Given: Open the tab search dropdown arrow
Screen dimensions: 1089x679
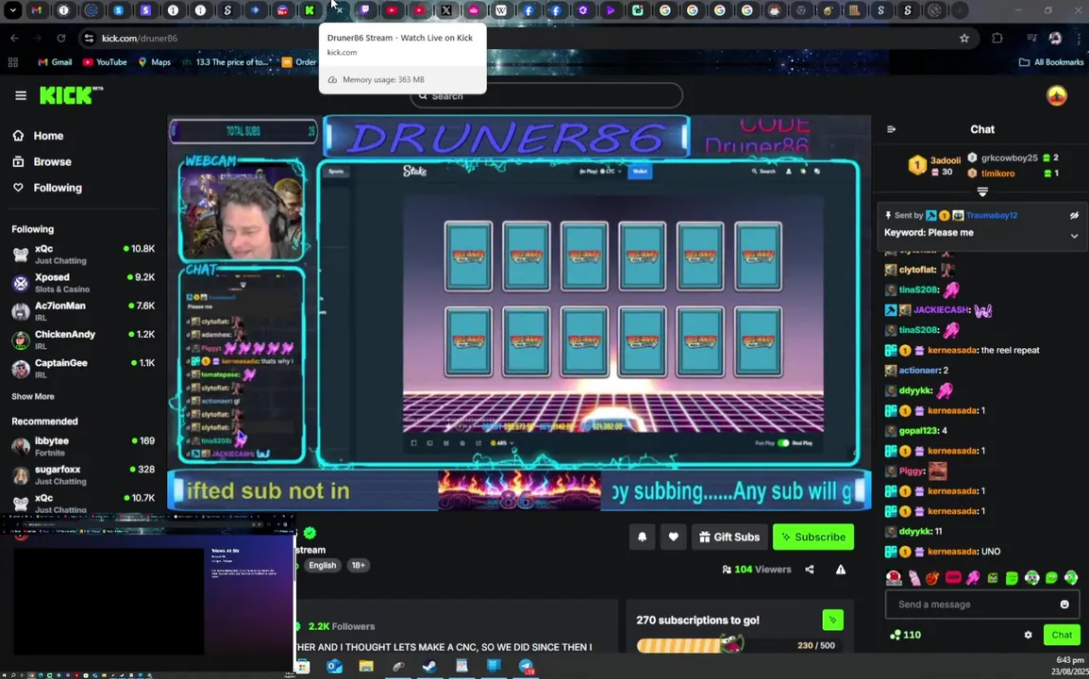Looking at the screenshot, I should 12,10.
